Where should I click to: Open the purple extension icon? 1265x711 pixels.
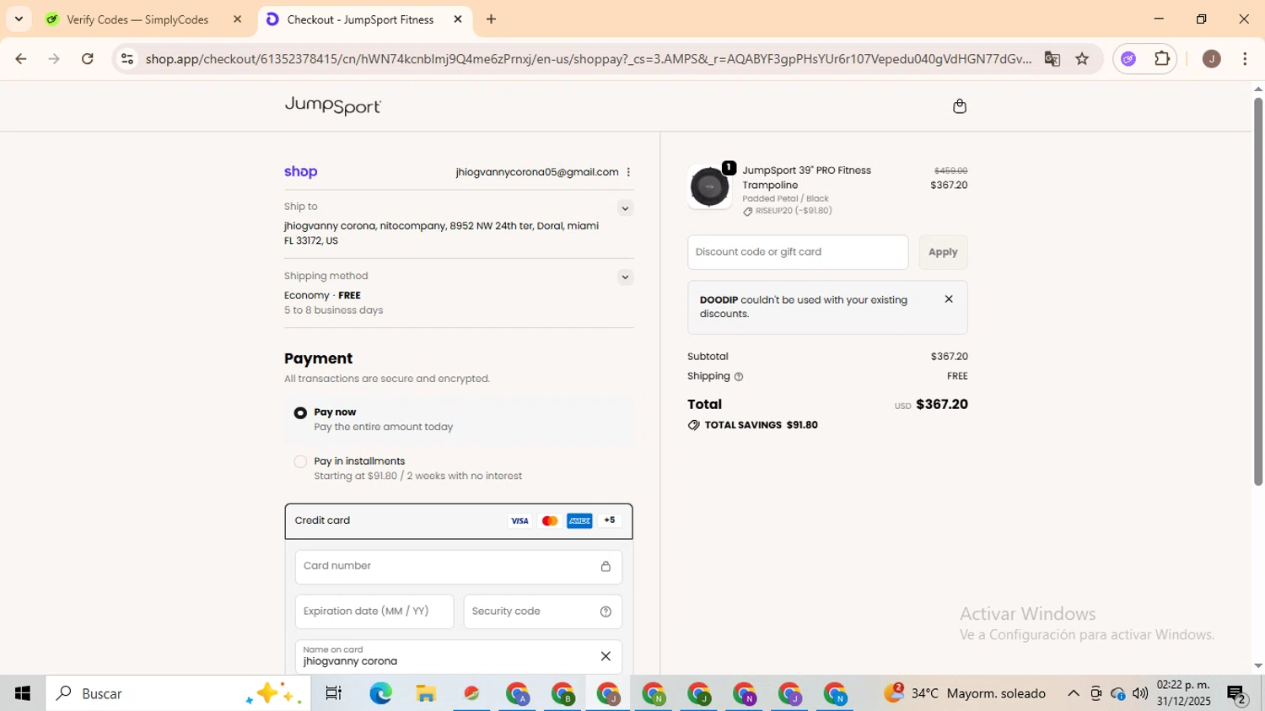coord(1128,59)
